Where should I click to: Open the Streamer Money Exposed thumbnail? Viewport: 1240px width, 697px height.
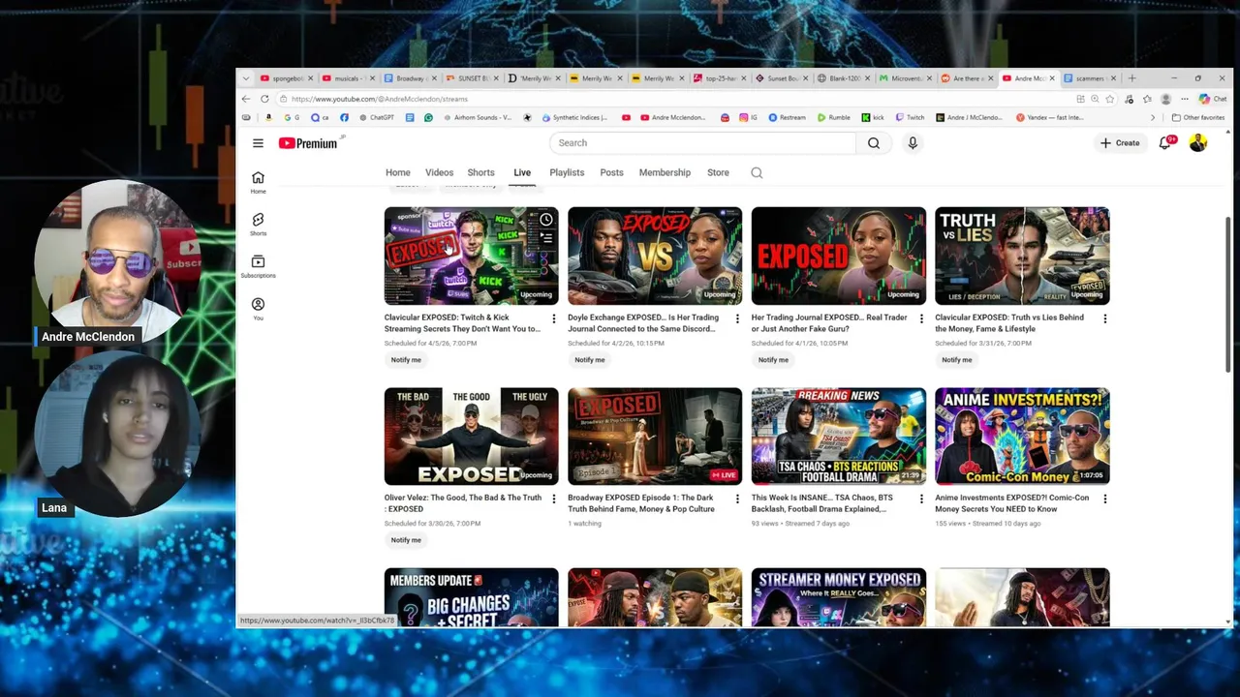point(839,597)
